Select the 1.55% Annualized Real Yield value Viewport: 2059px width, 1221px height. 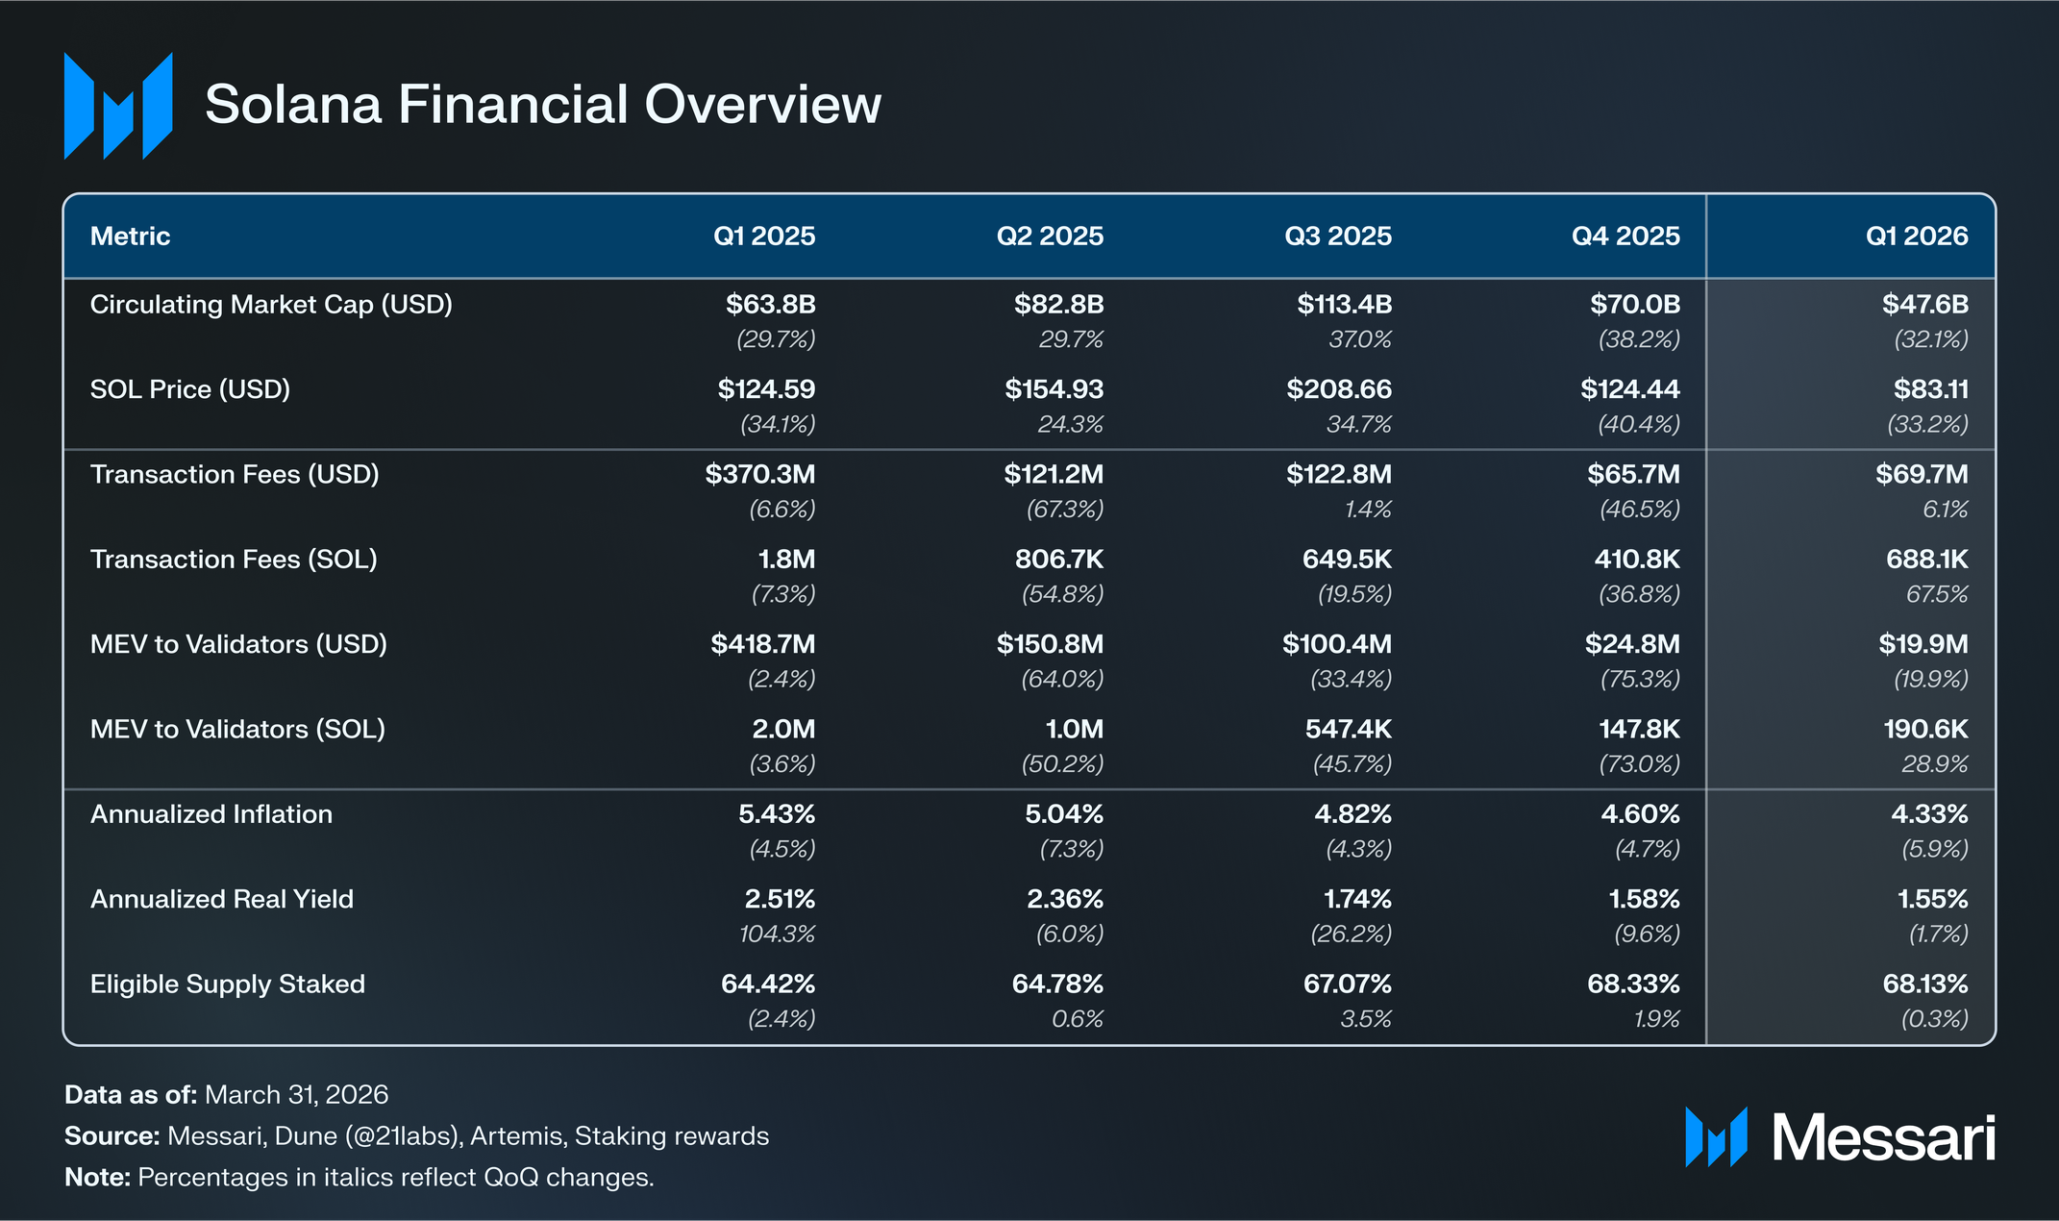1932,899
